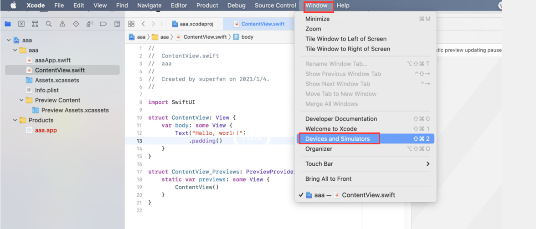536x229 pixels.
Task: Open the Find navigator magnifier icon
Action: tap(48, 24)
